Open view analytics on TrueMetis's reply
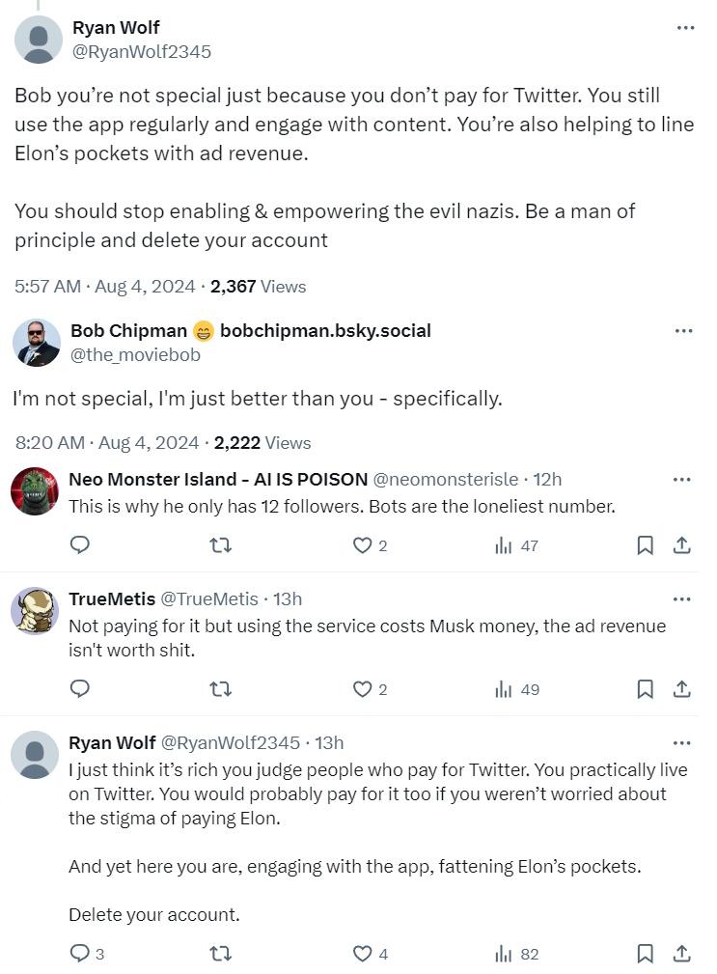The width and height of the screenshot is (717, 974). pyautogui.click(x=517, y=689)
